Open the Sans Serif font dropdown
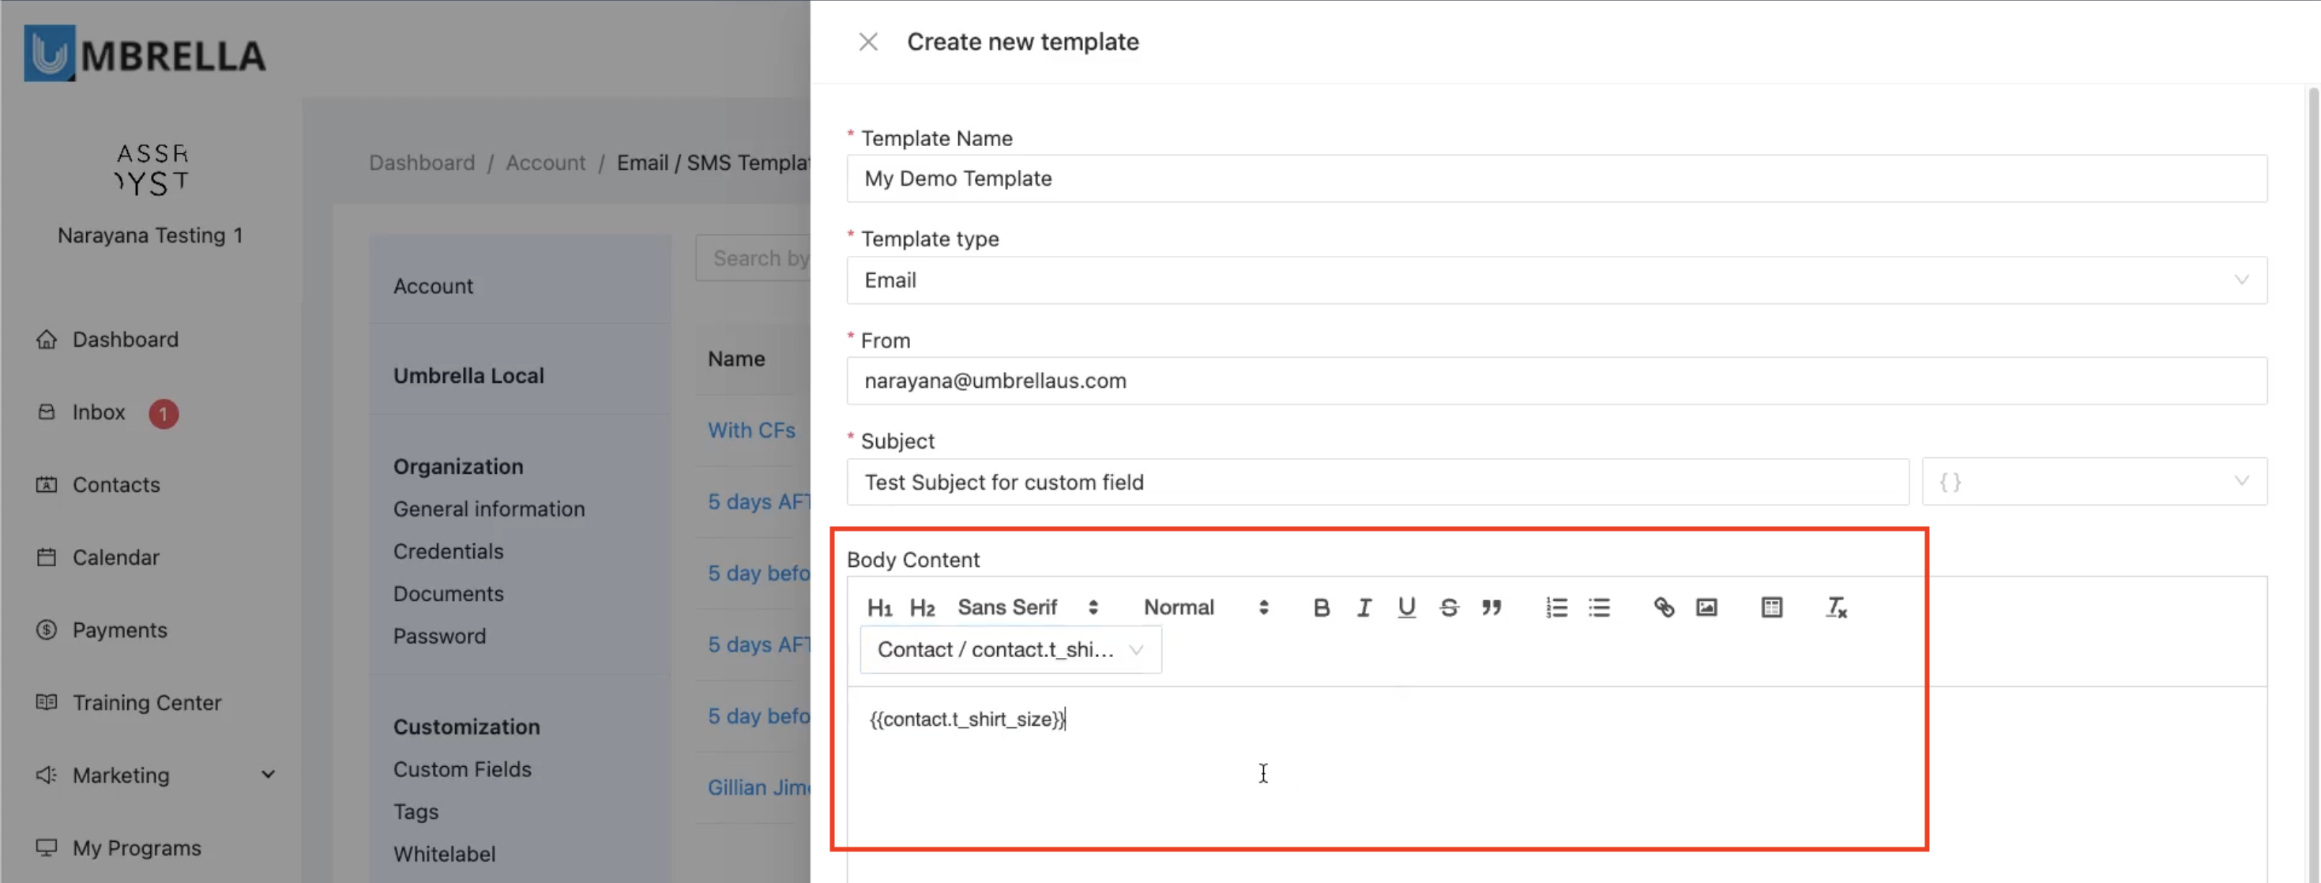This screenshot has height=883, width=2321. click(x=1027, y=607)
